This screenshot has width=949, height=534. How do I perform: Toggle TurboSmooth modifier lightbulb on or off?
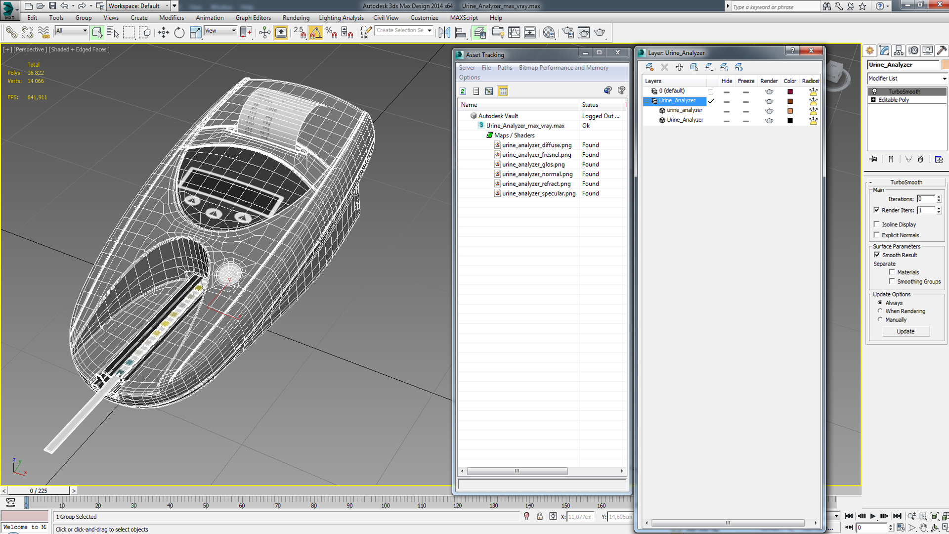pyautogui.click(x=874, y=91)
